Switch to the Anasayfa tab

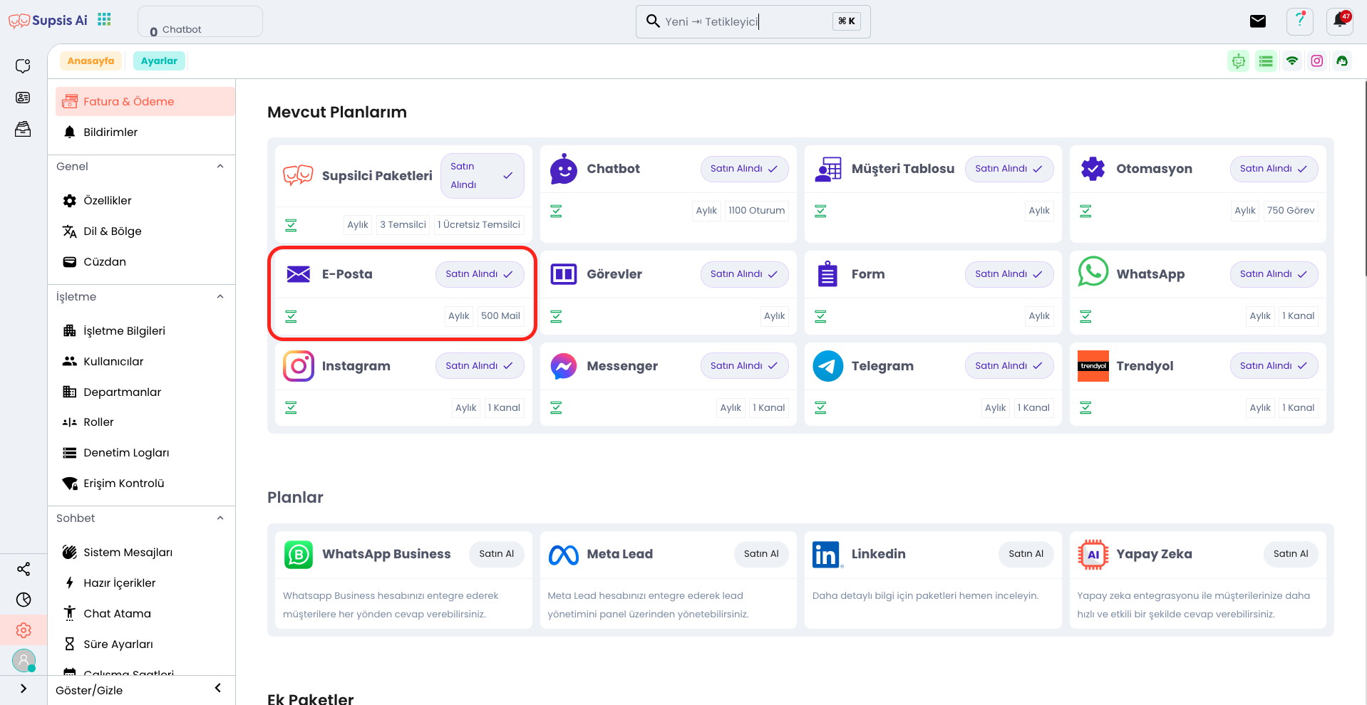pyautogui.click(x=91, y=61)
